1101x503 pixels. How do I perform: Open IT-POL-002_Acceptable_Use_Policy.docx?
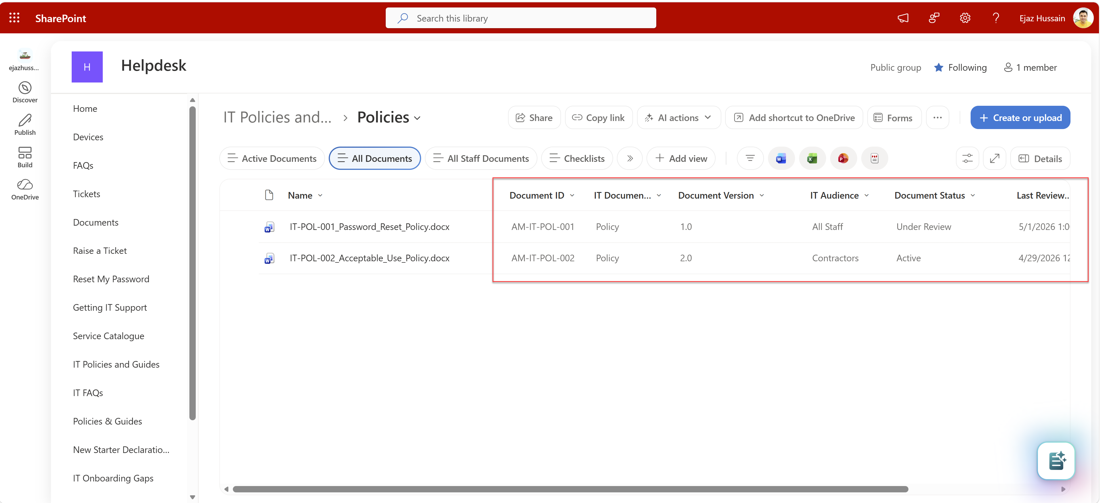pyautogui.click(x=369, y=258)
